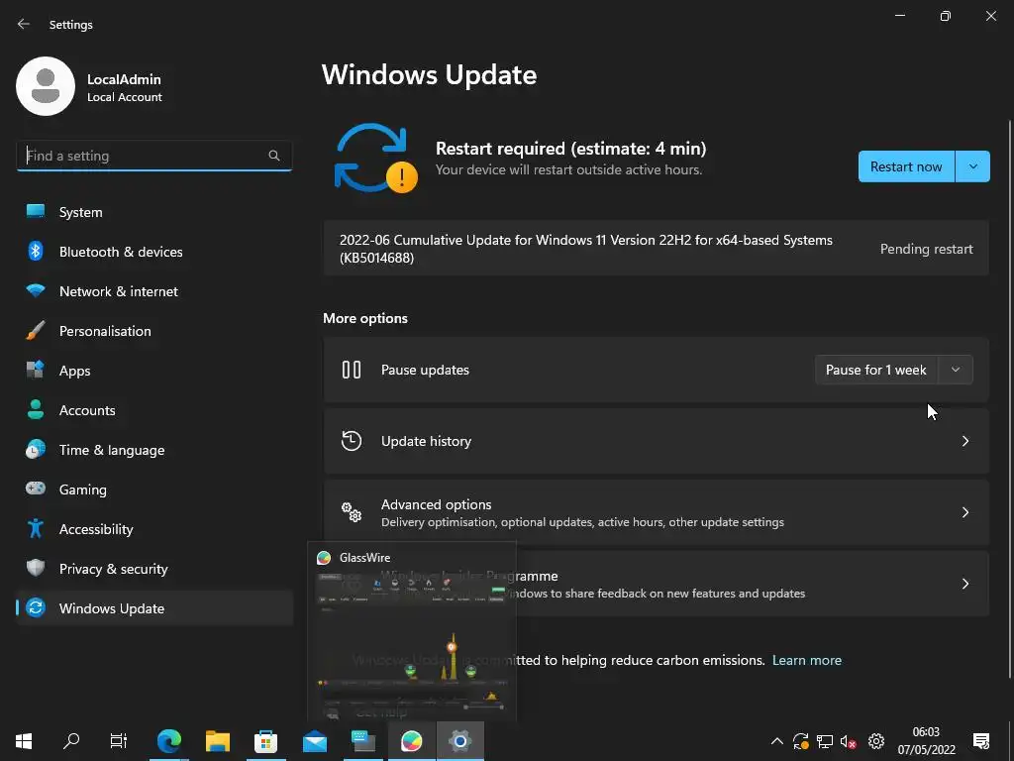Select the Gaming category
Screen dimensions: 1014x761
pyautogui.click(x=153, y=489)
